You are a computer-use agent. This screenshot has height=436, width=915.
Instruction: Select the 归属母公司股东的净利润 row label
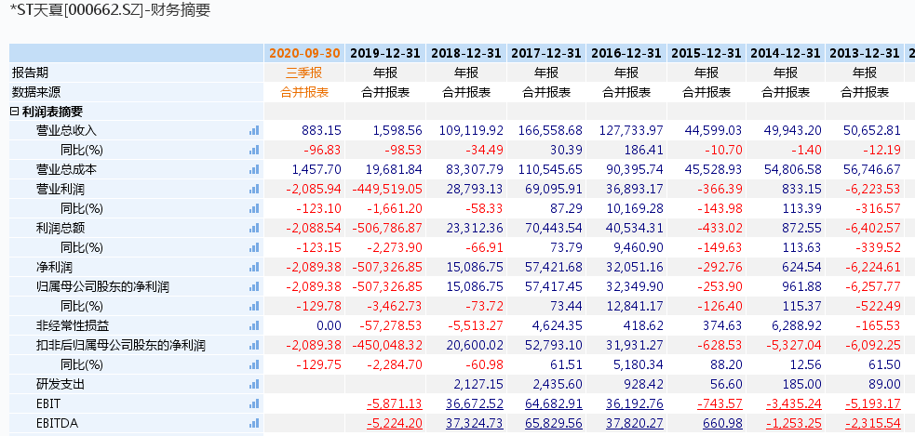[x=103, y=286]
